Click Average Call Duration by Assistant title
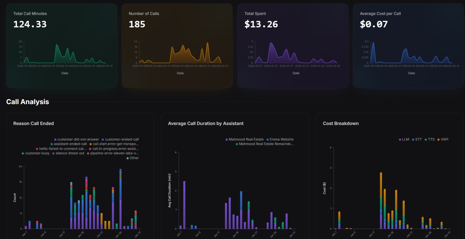 [x=206, y=124]
